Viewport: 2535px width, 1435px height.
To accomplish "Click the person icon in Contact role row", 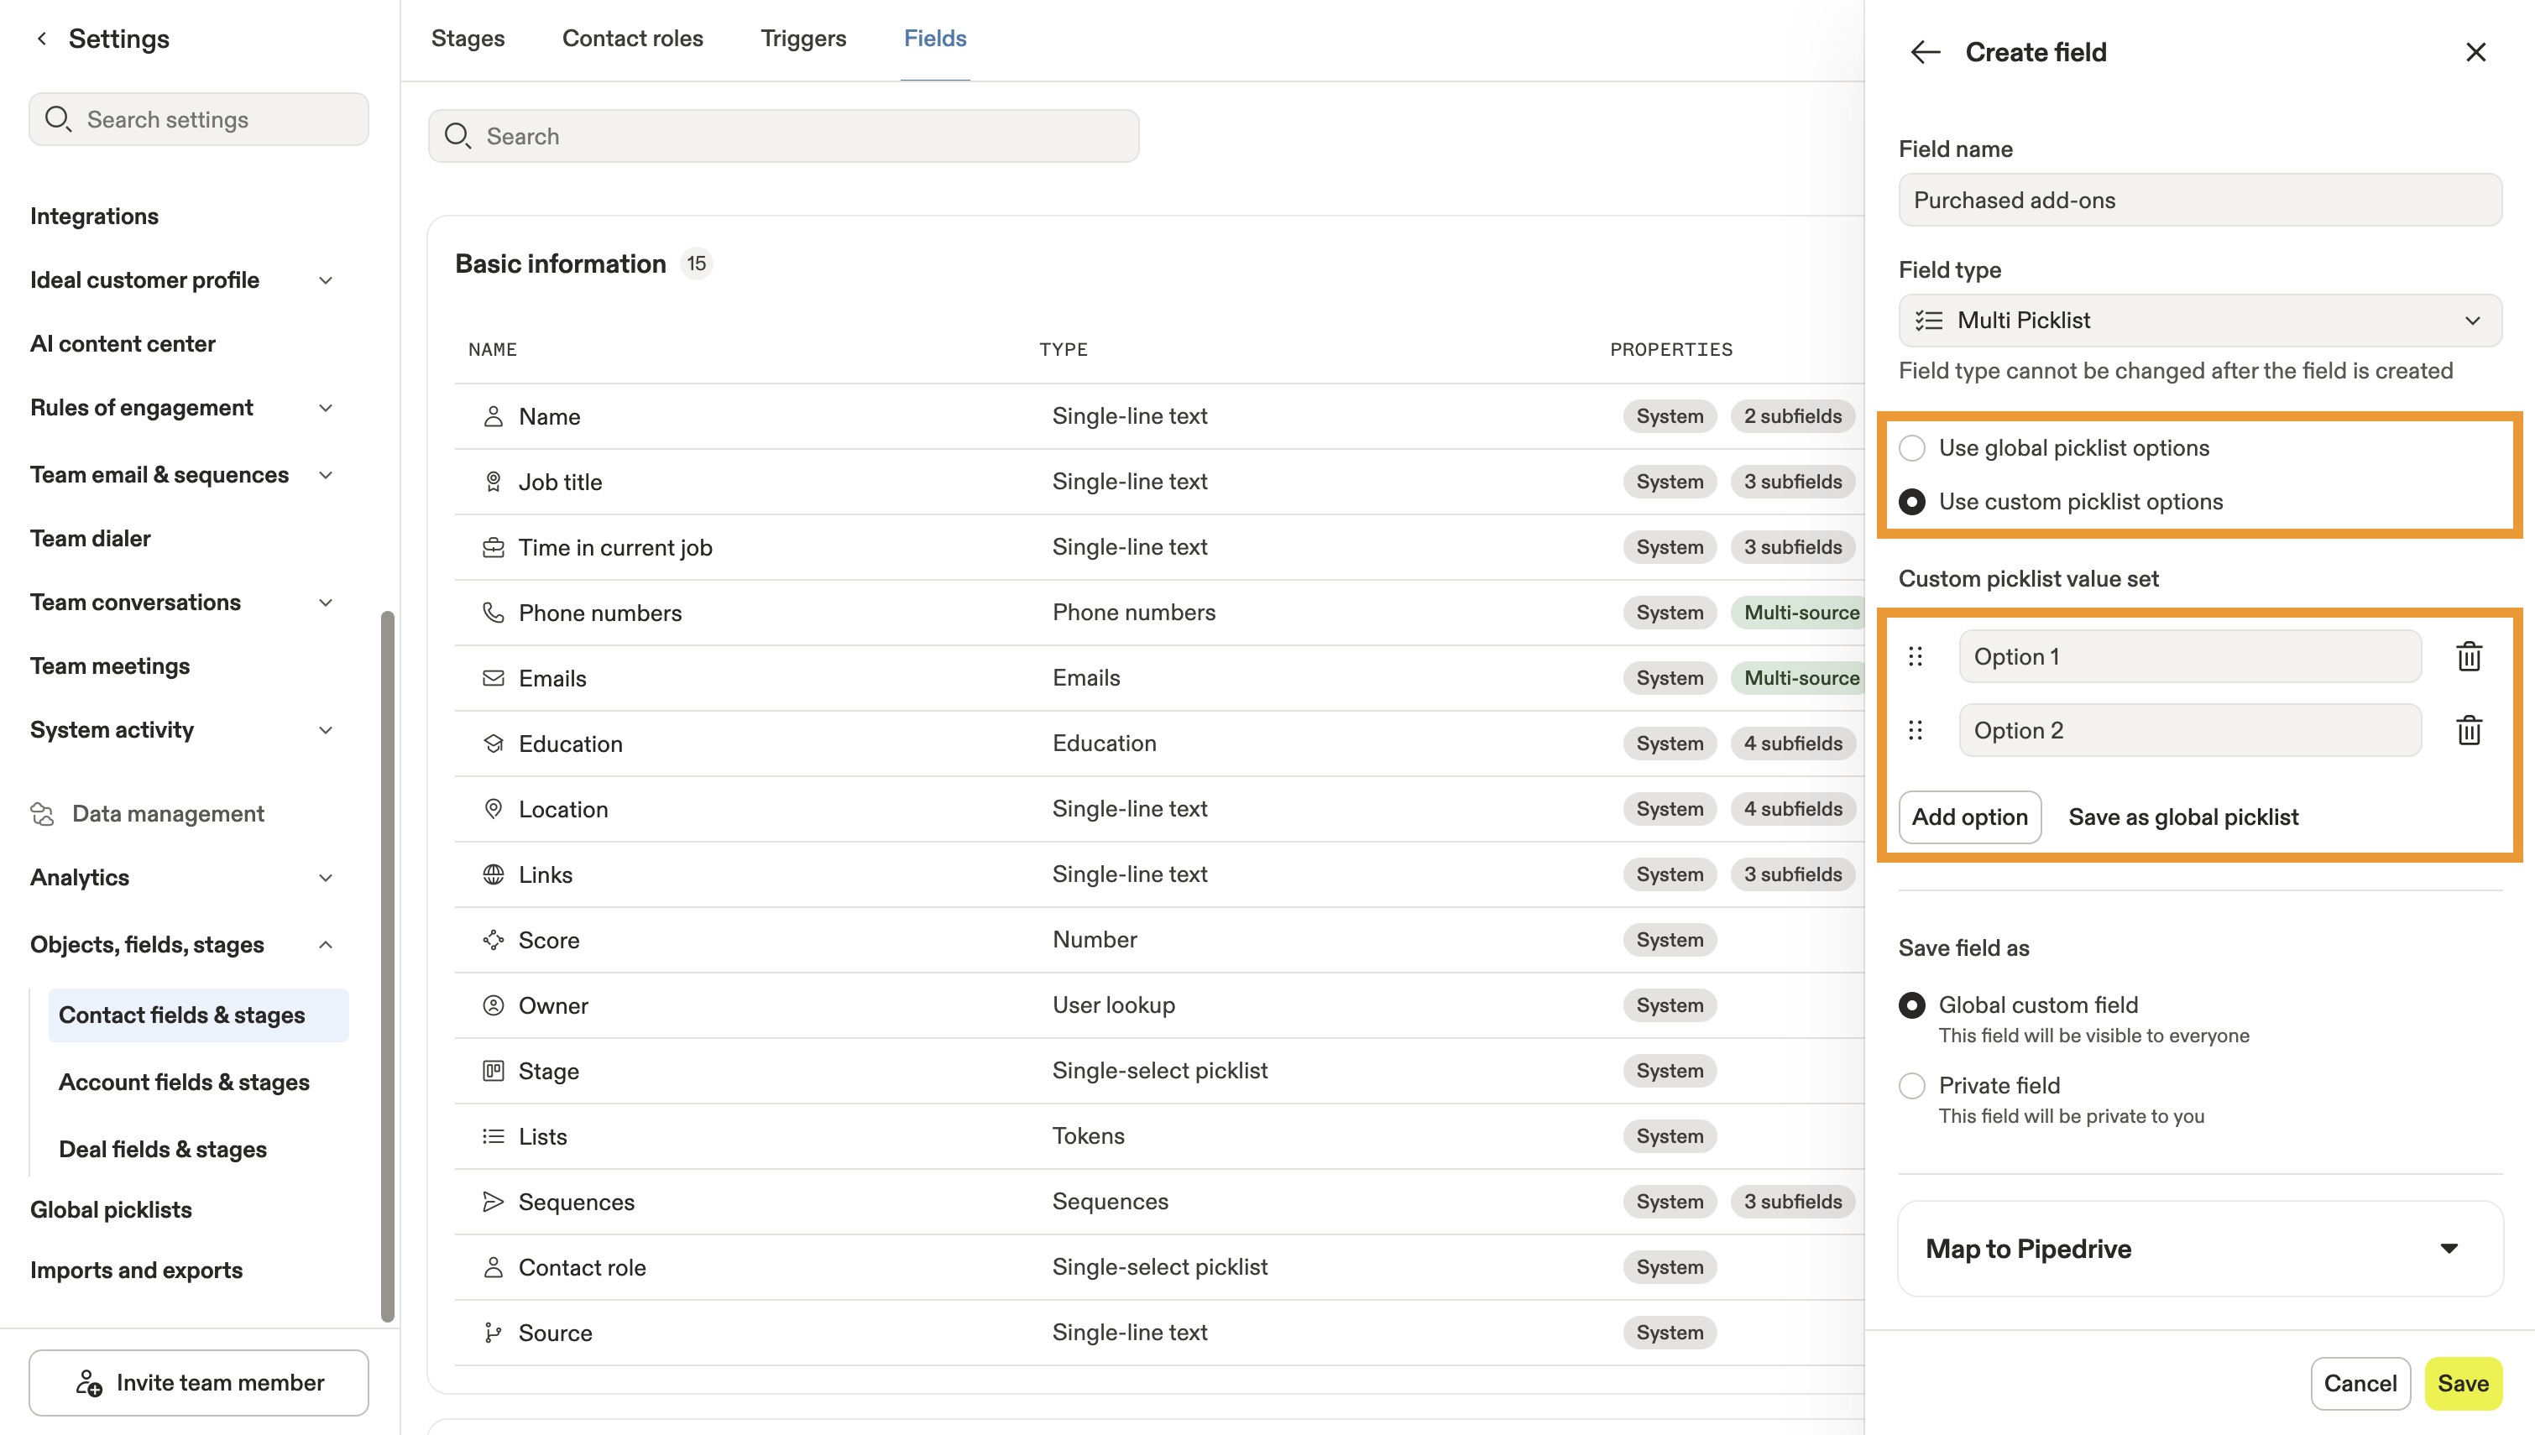I will click(493, 1267).
